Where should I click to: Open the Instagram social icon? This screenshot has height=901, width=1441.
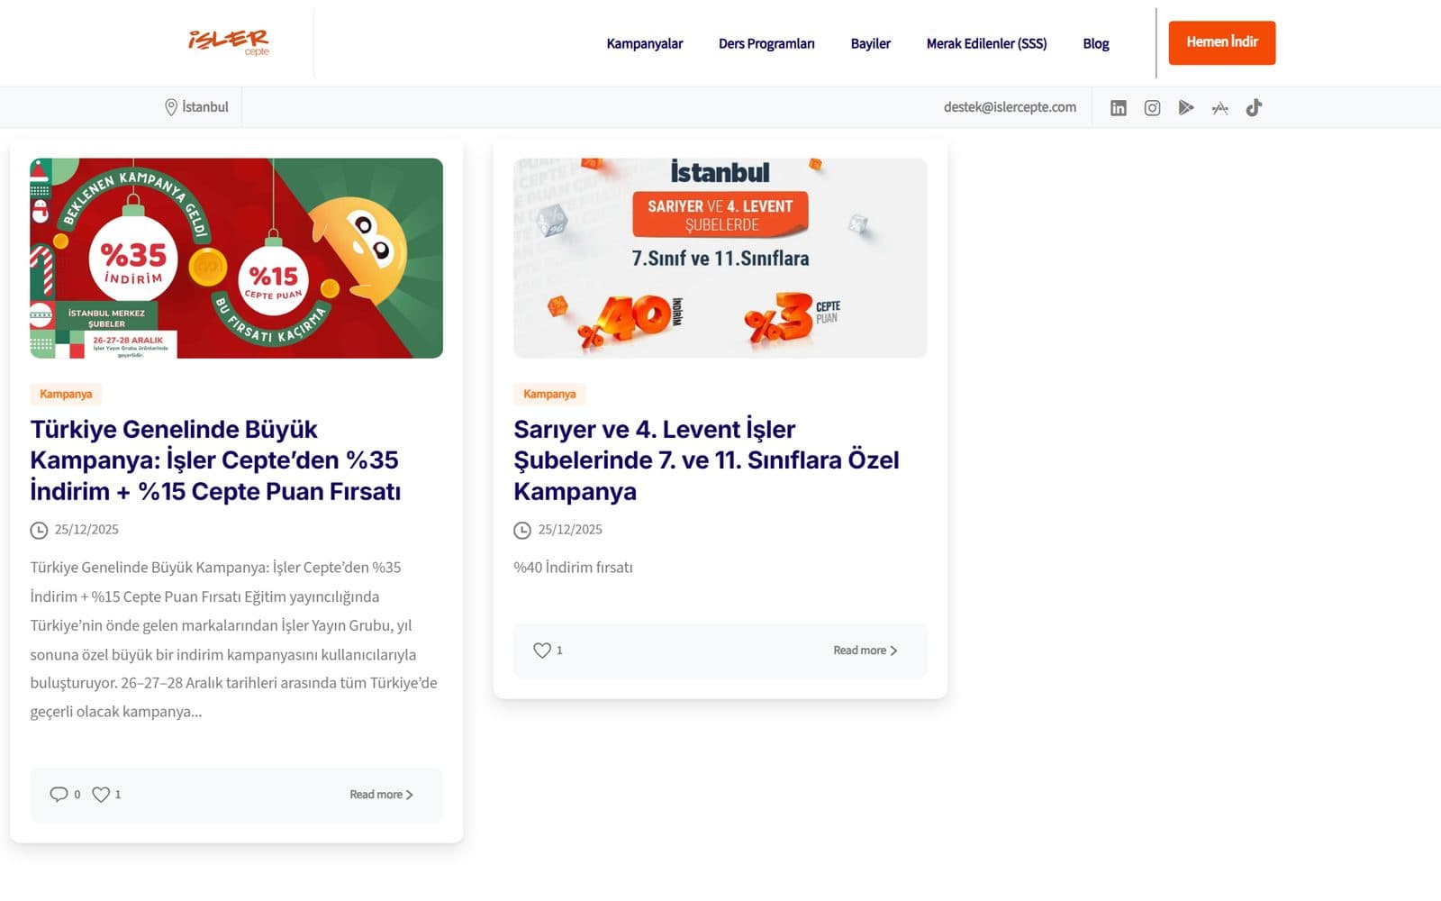point(1152,108)
